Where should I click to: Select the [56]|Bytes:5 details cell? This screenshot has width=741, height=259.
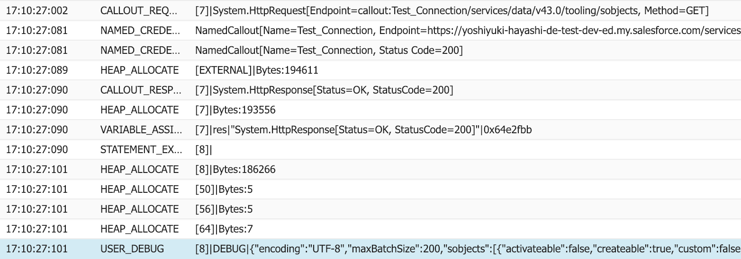click(x=221, y=209)
